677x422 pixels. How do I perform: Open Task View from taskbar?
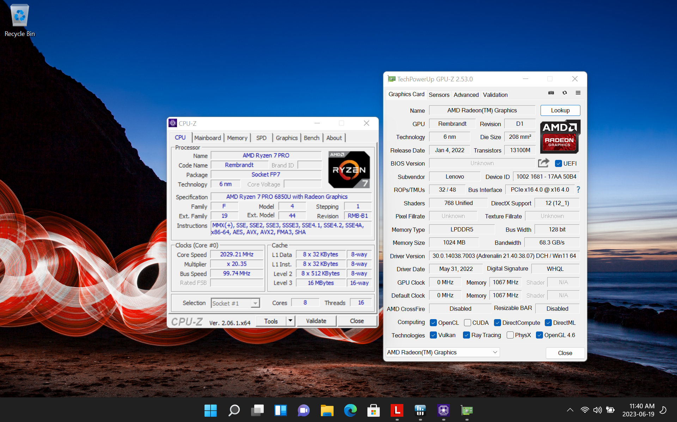point(257,410)
